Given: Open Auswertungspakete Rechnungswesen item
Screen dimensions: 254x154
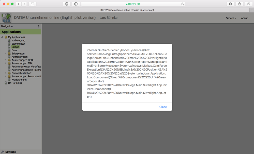Looking at the screenshot, I should pos(26,70).
